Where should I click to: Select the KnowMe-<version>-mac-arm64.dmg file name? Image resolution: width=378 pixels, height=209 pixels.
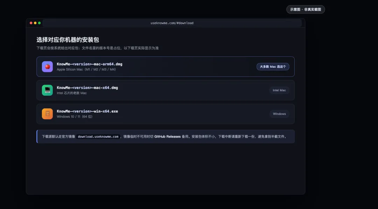click(90, 64)
